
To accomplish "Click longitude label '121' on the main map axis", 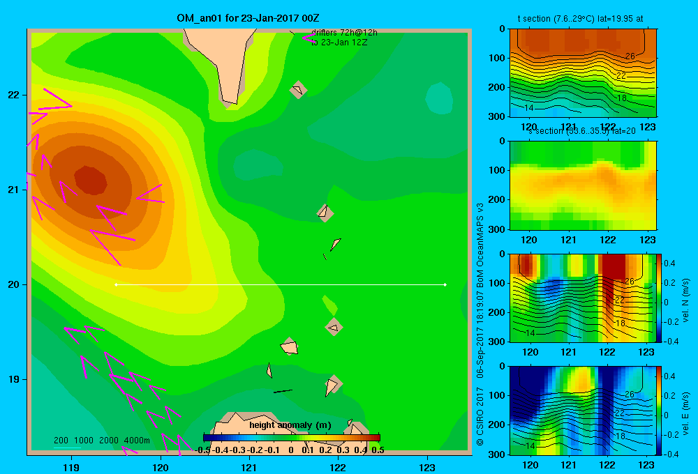I will pos(249,467).
